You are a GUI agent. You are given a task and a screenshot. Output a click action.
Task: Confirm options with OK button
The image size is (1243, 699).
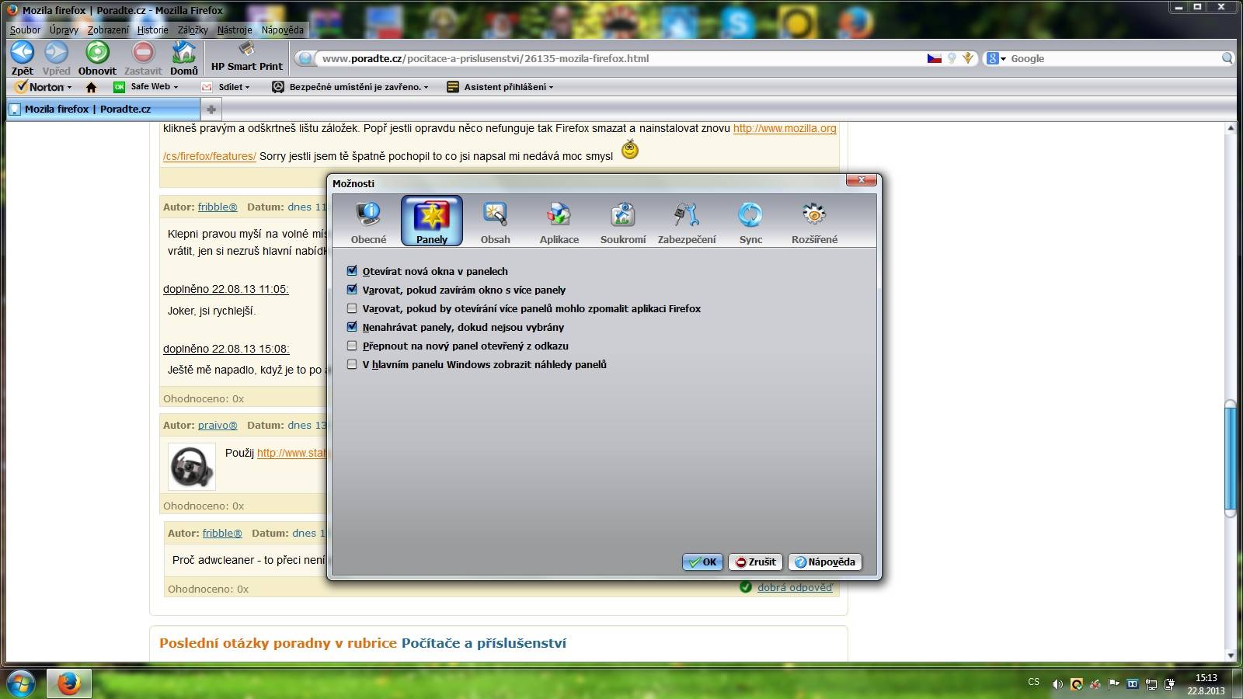(x=702, y=562)
